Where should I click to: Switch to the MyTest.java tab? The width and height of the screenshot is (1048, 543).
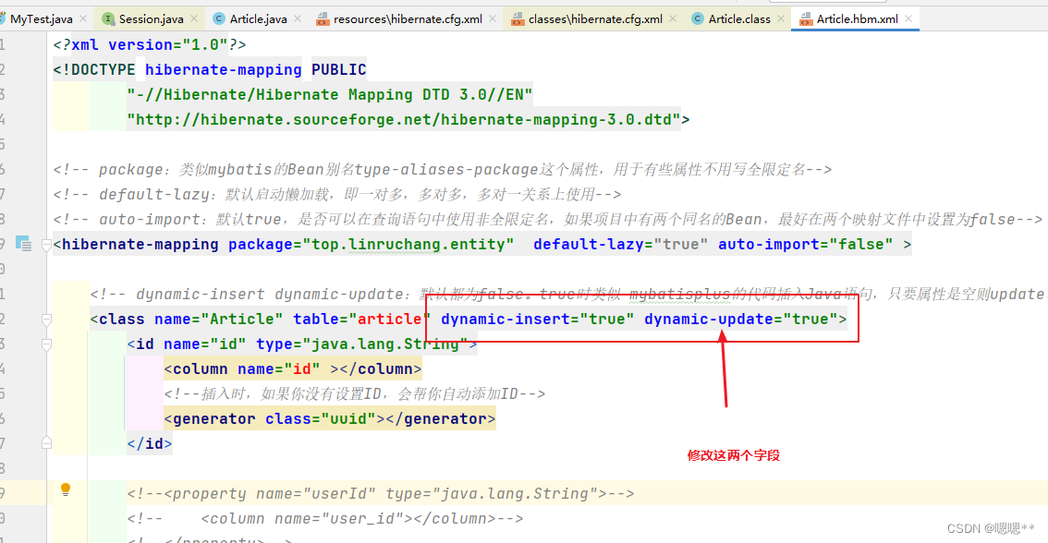[x=42, y=18]
